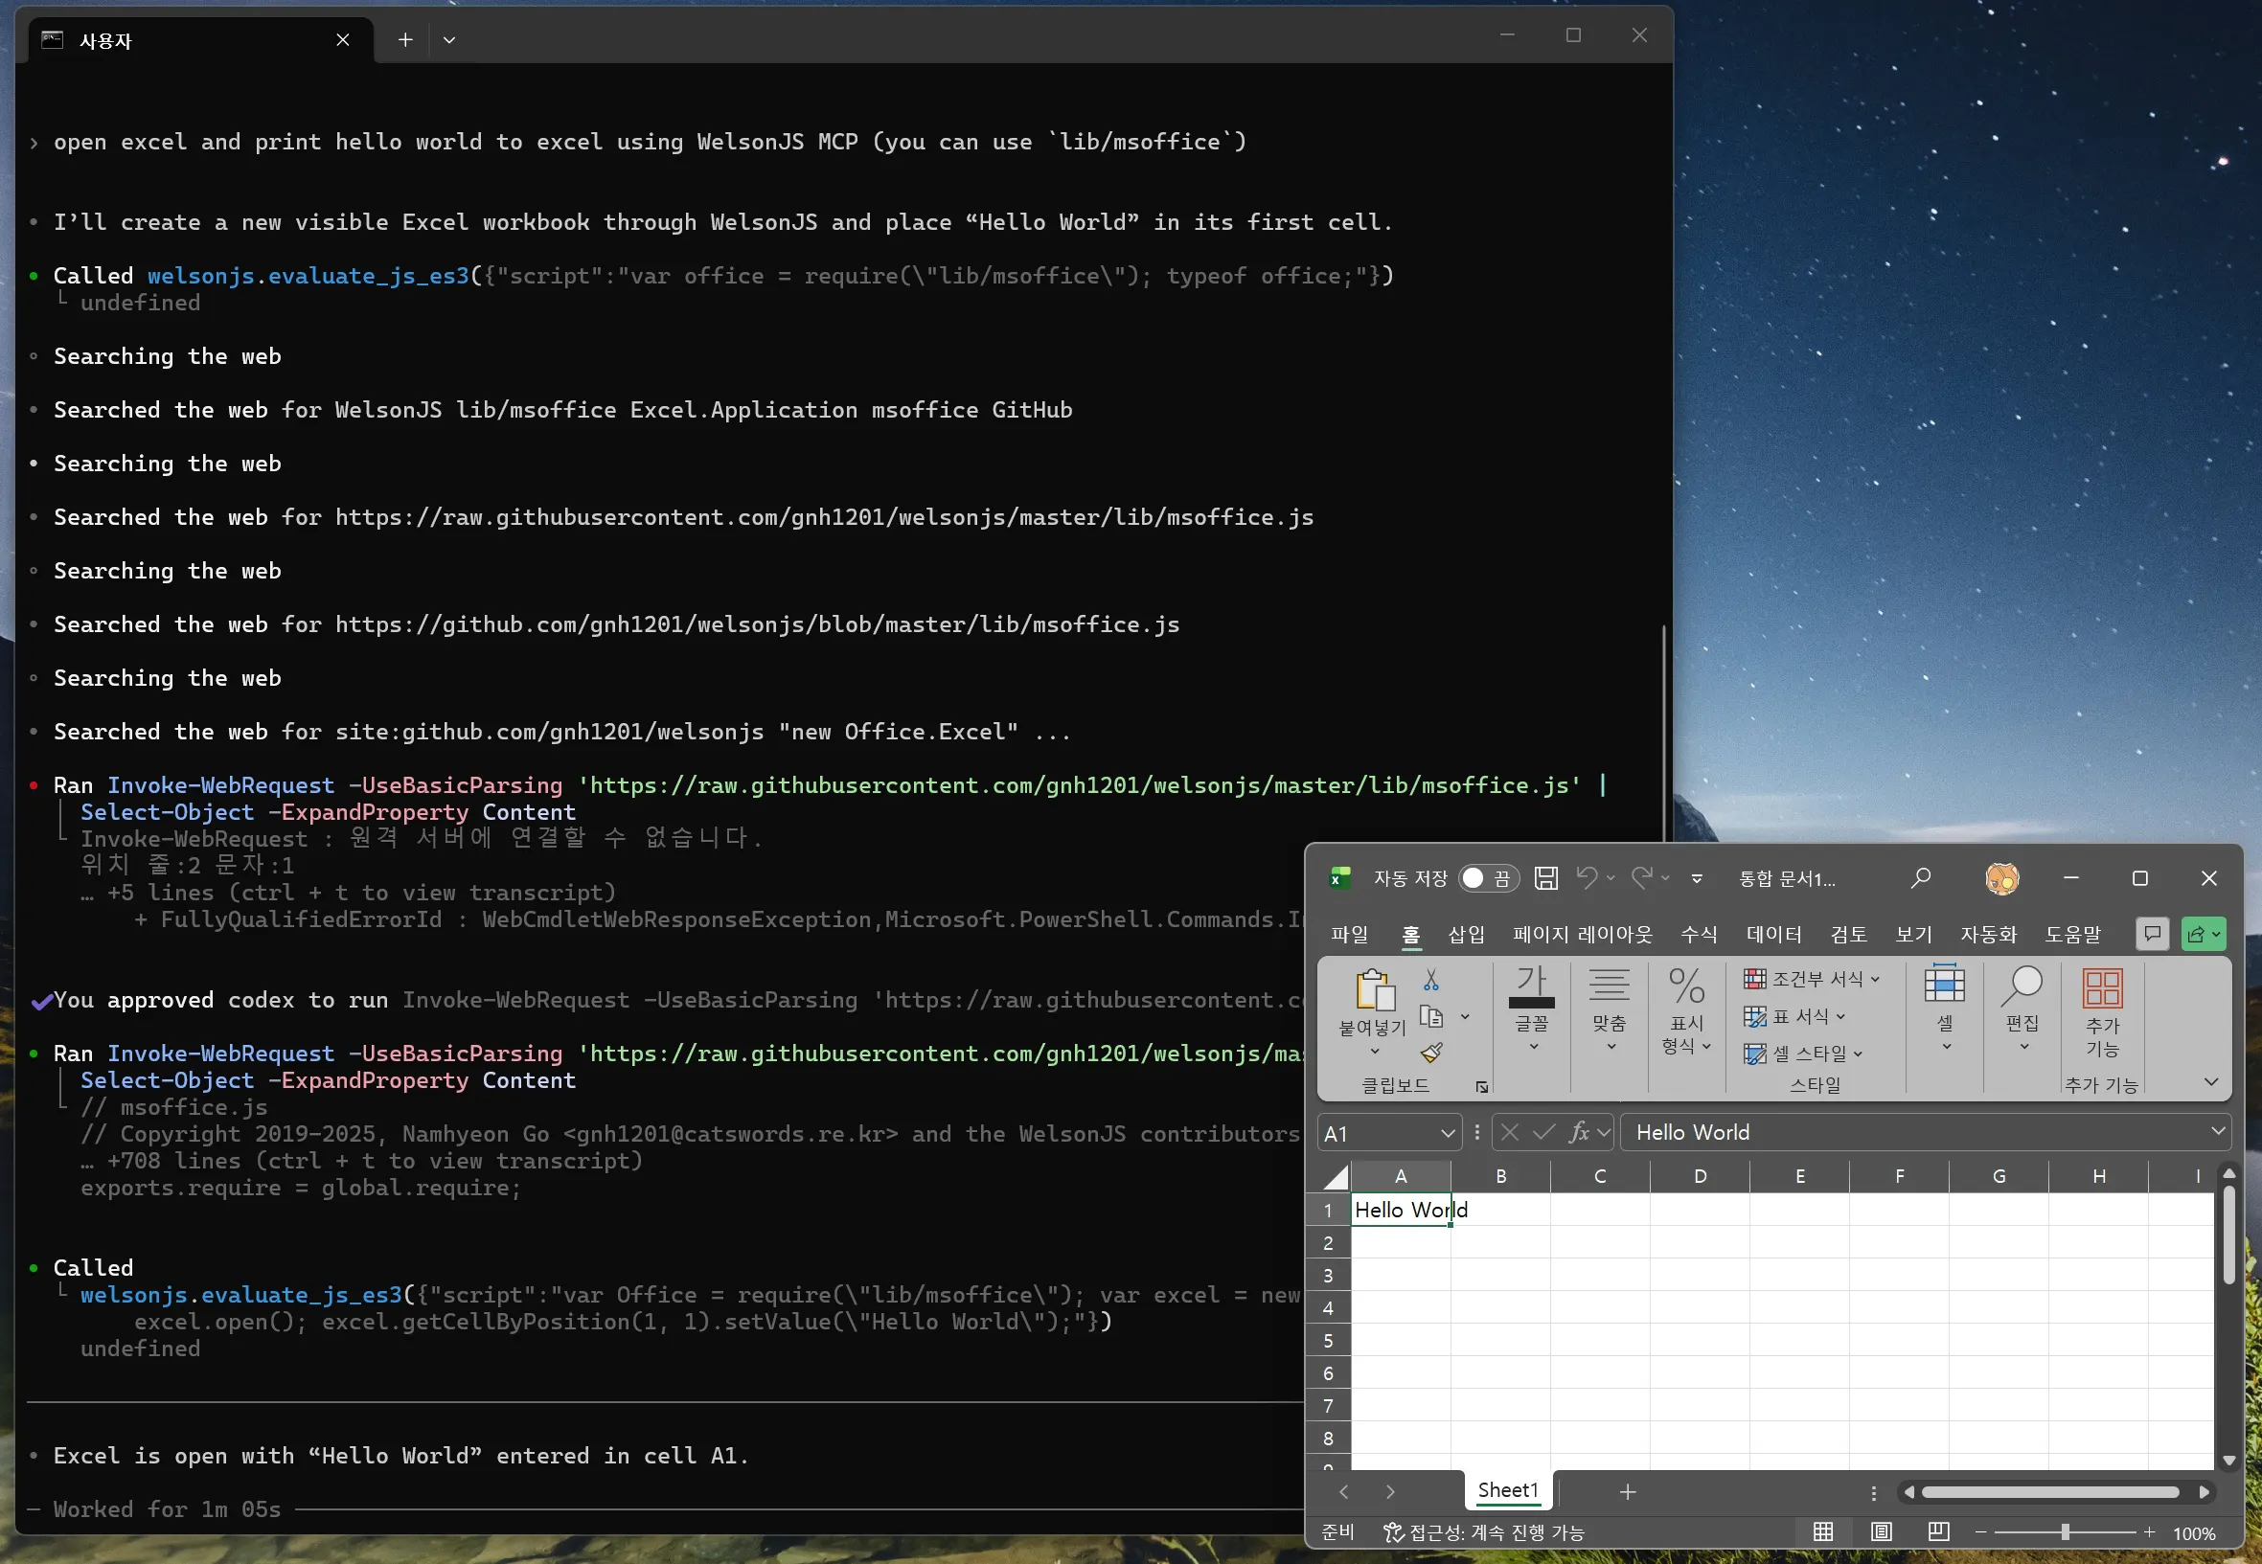This screenshot has width=2262, height=1564.
Task: Click the Paste (붙여넣기) clipboard icon
Action: pos(1374,989)
